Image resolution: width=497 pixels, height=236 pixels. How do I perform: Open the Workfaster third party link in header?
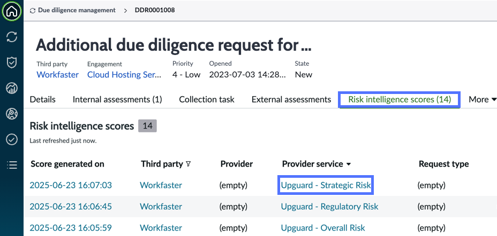click(x=58, y=75)
